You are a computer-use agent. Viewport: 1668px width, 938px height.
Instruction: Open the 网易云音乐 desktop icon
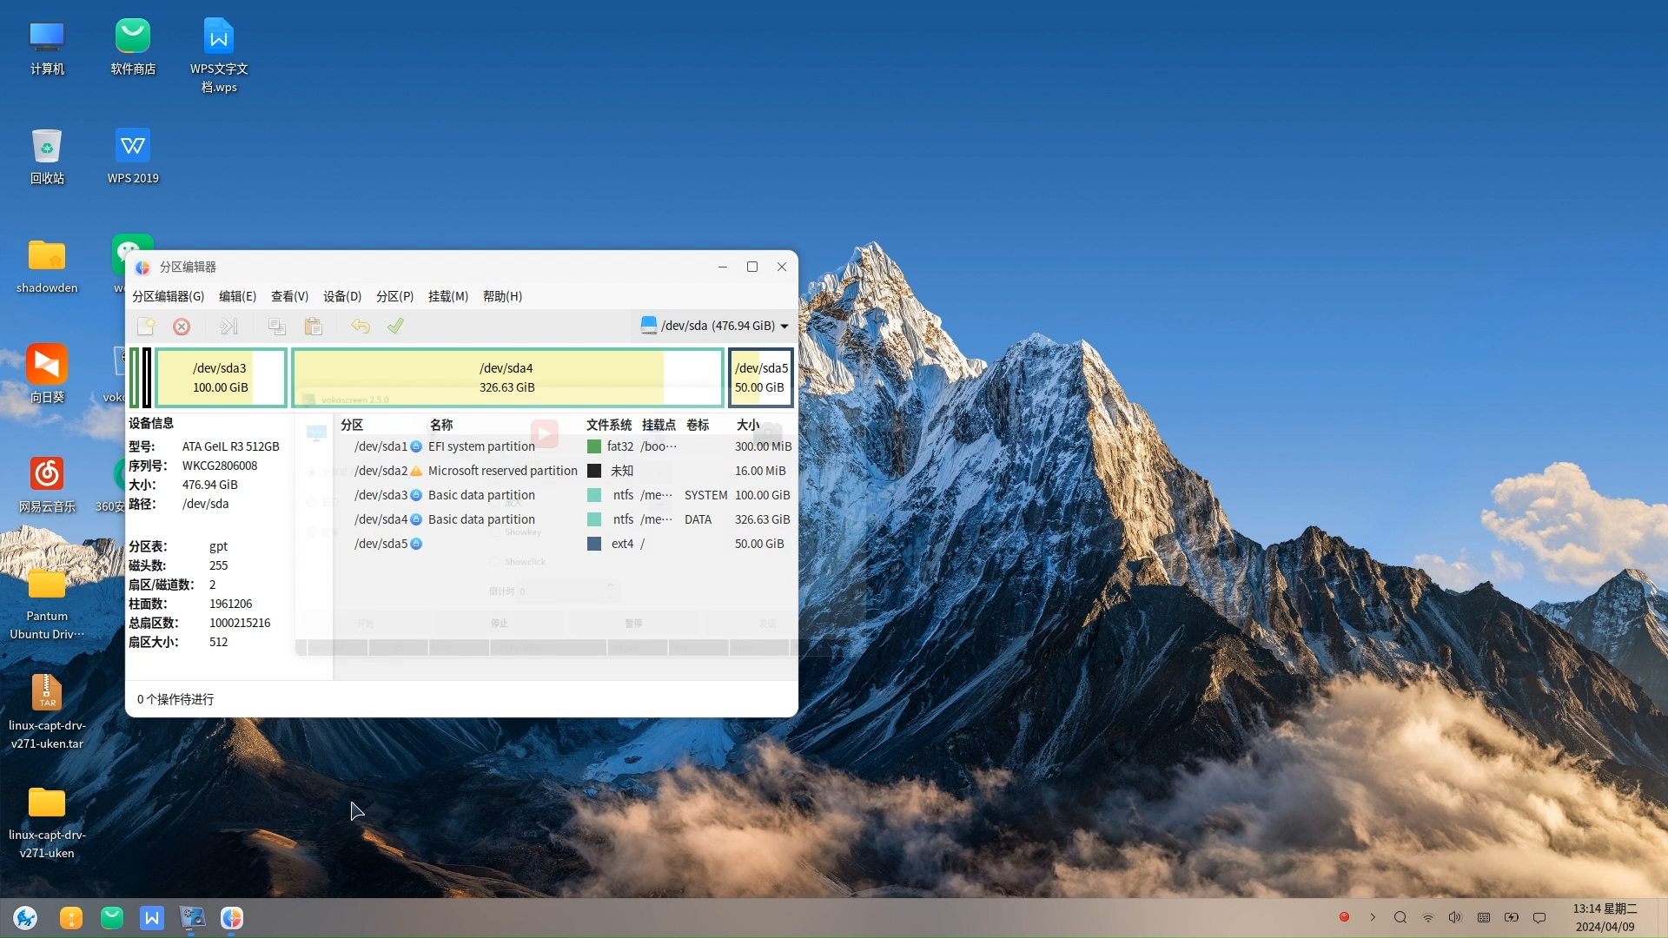[47, 485]
